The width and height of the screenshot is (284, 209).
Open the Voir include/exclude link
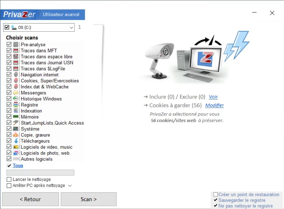pos(213,97)
